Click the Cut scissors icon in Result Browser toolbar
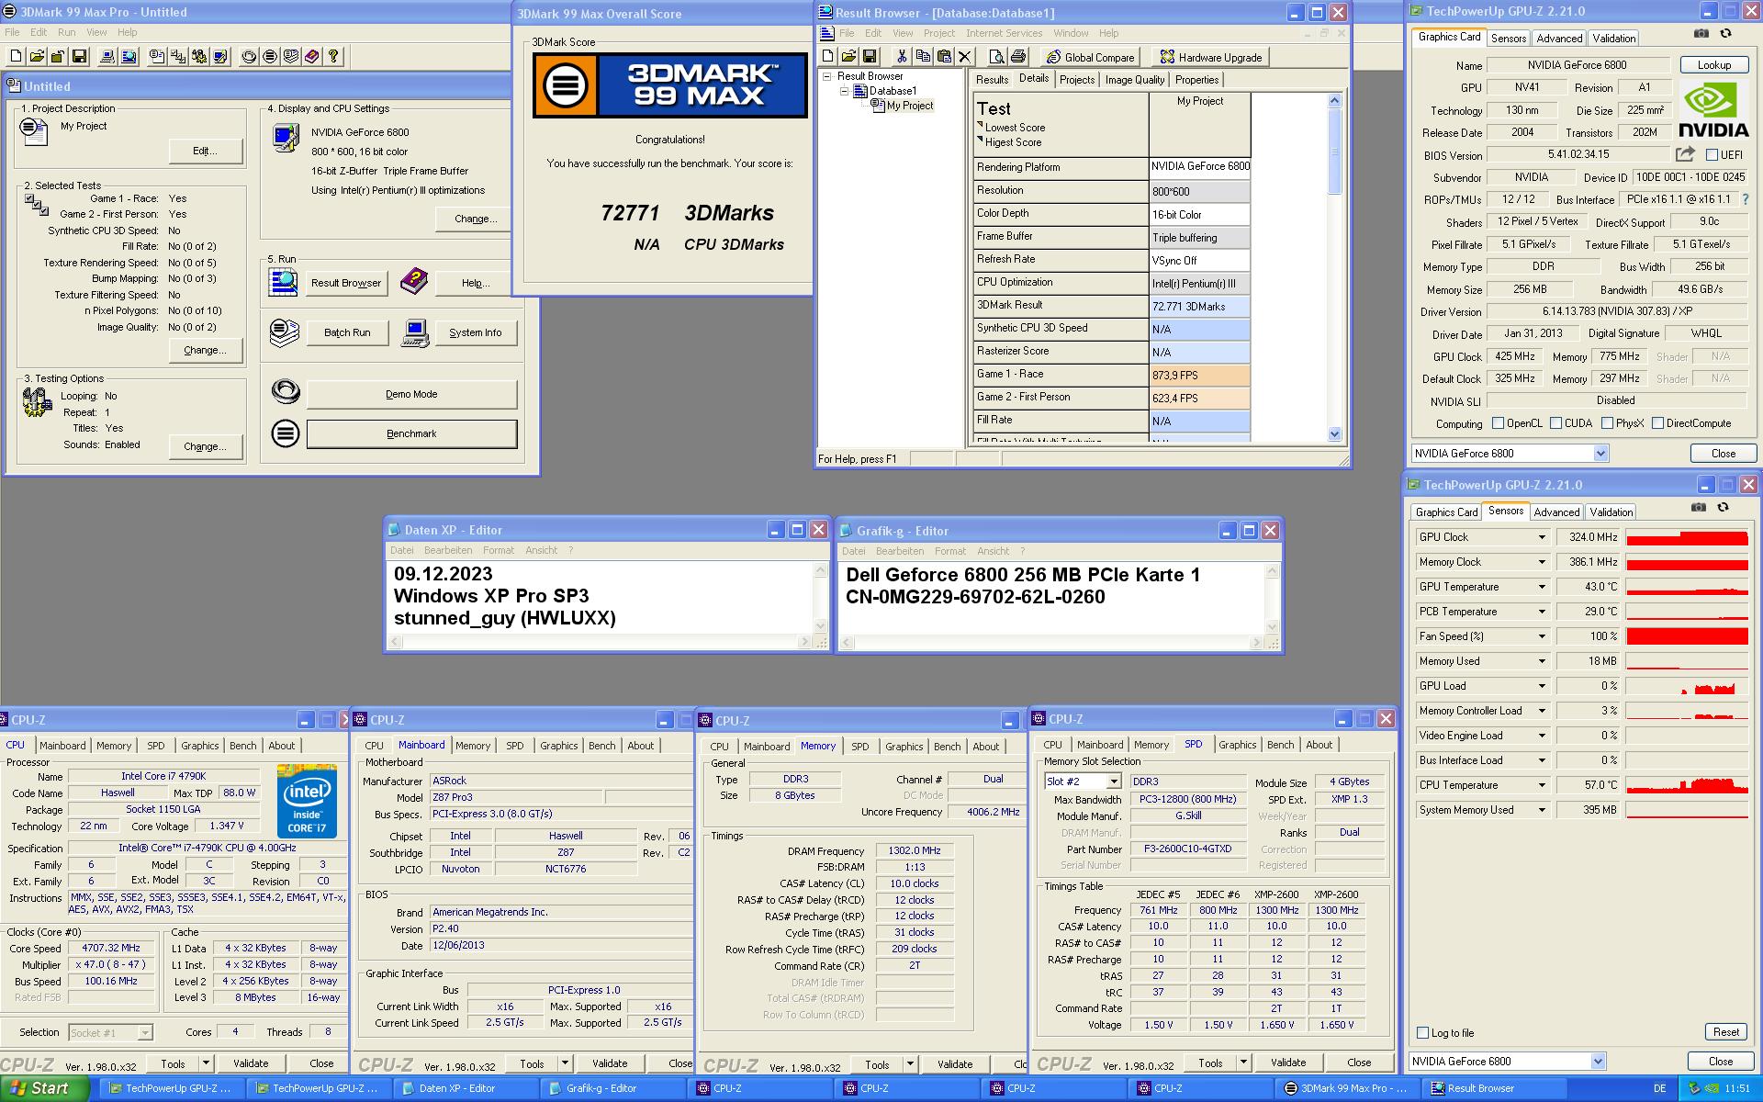 click(x=902, y=57)
